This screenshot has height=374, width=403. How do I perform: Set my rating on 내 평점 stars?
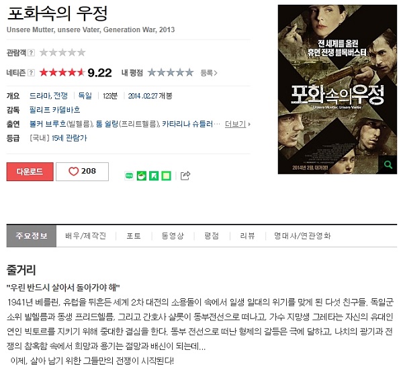coord(171,73)
